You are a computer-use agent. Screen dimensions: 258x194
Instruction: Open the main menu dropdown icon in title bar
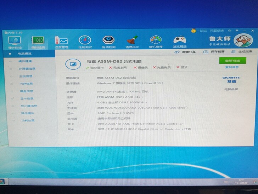[237, 31]
